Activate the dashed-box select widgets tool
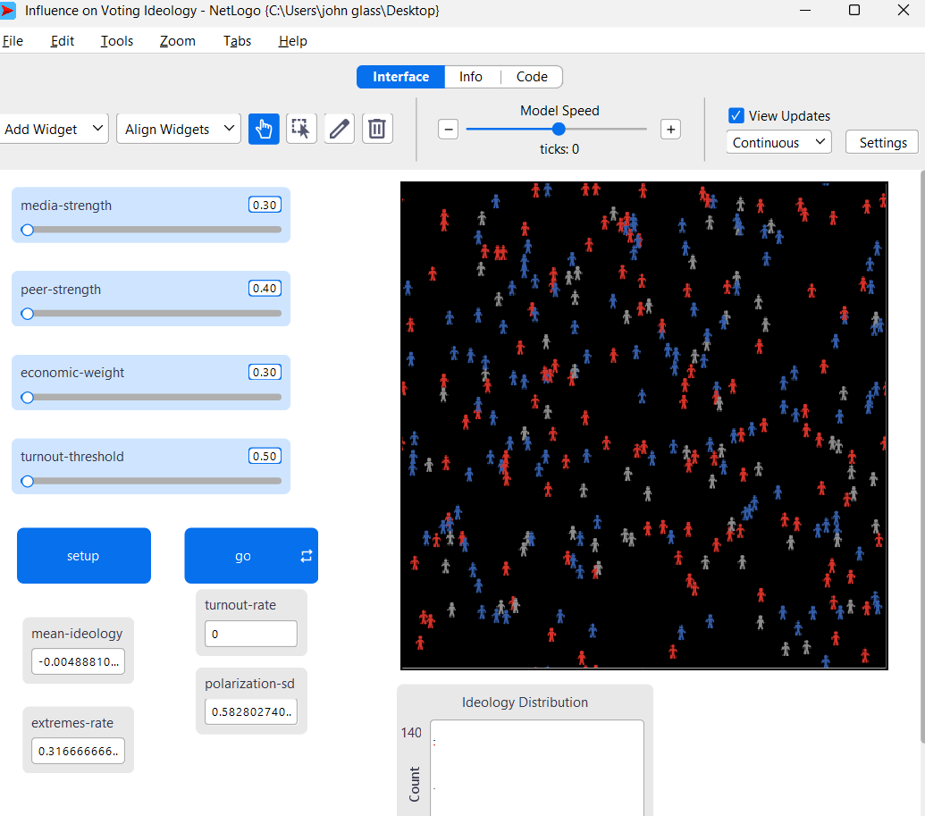This screenshot has width=925, height=816. pyautogui.click(x=302, y=129)
